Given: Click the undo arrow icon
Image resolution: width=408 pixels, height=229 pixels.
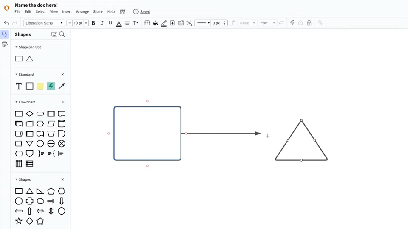Looking at the screenshot, I should [x=6, y=23].
